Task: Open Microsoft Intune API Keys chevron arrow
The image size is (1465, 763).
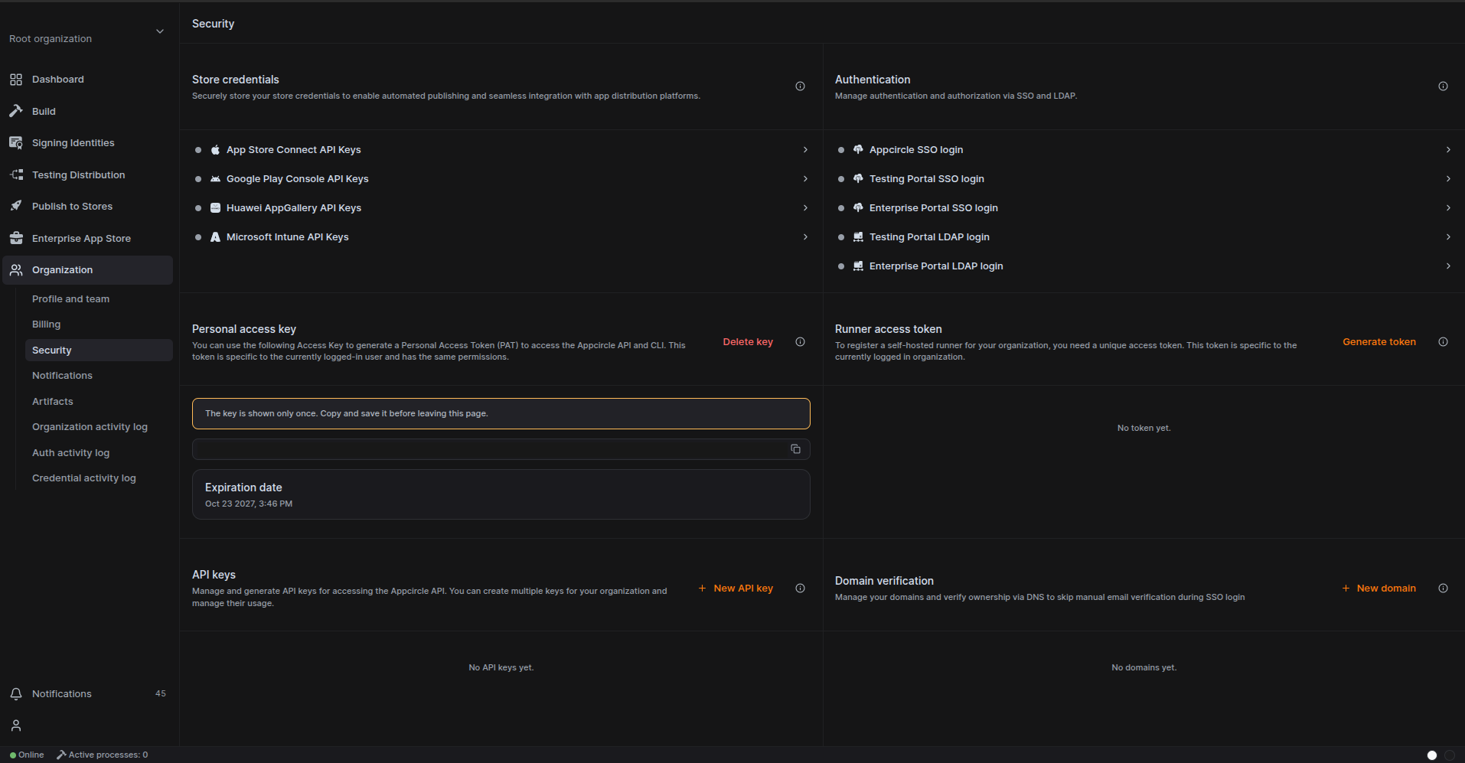Action: click(x=805, y=237)
